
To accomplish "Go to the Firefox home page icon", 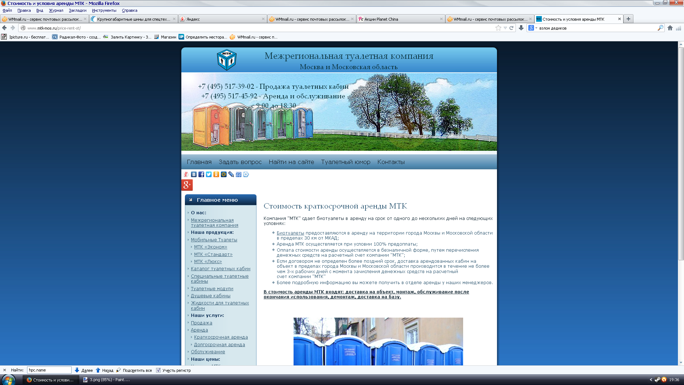I will coord(670,28).
